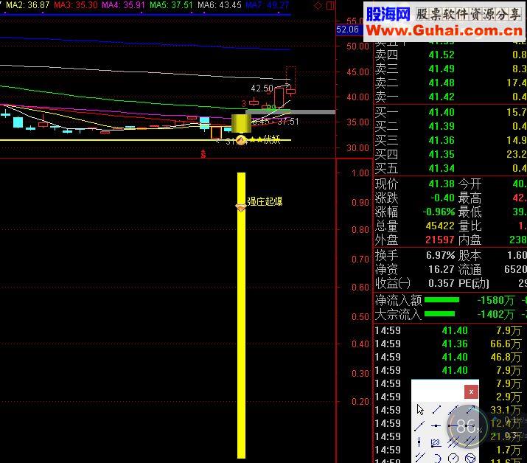Select the arrow line drawing tool
The height and width of the screenshot is (463, 527).
point(471,409)
